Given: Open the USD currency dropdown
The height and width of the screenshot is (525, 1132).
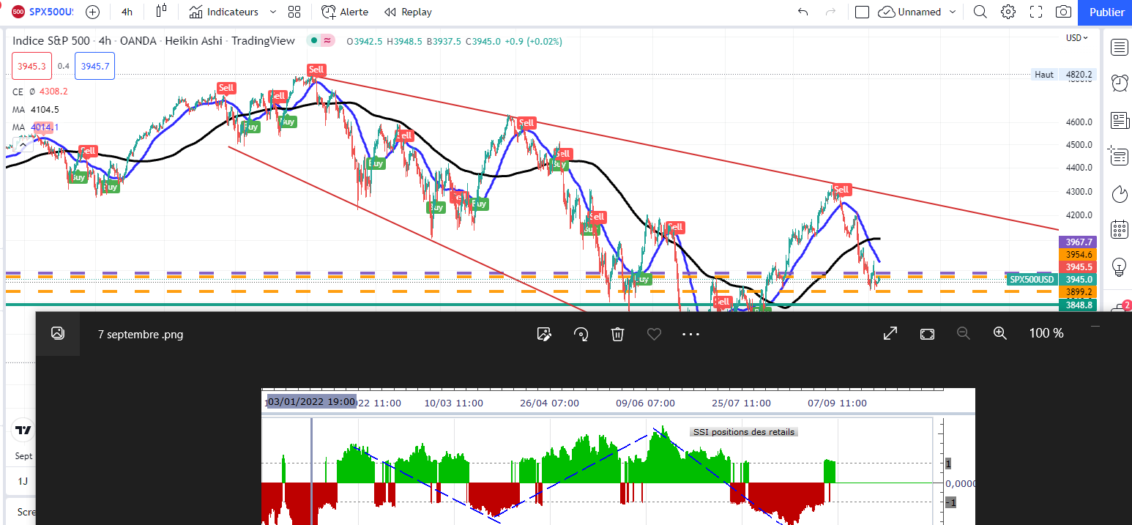Looking at the screenshot, I should [x=1076, y=38].
